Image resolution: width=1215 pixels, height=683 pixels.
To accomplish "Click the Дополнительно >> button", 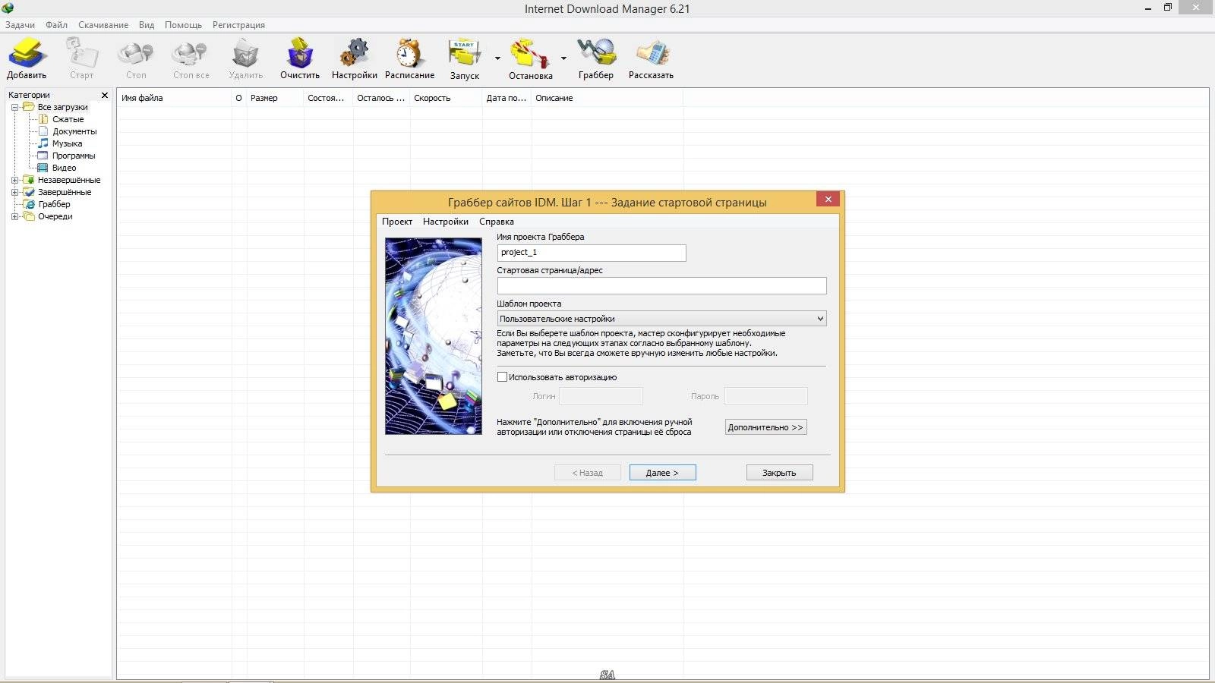I will 765,427.
